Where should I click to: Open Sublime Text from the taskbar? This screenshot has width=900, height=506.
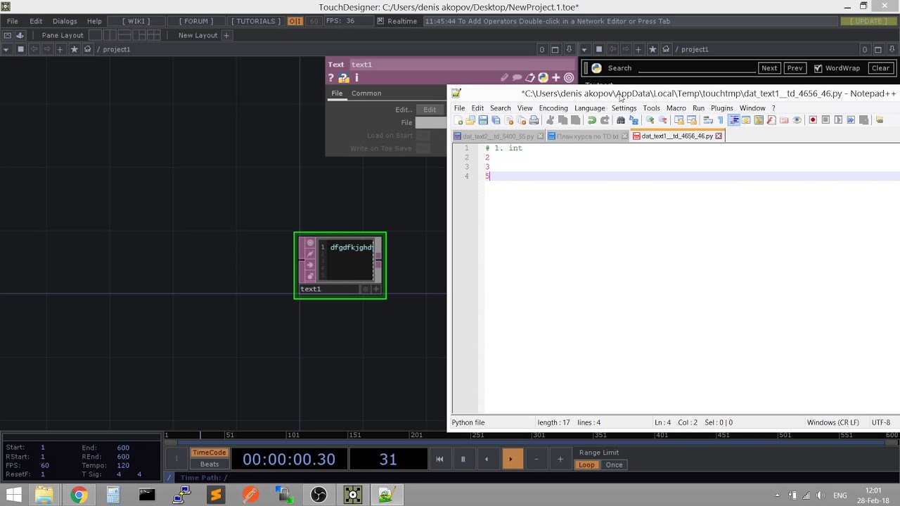pyautogui.click(x=215, y=495)
